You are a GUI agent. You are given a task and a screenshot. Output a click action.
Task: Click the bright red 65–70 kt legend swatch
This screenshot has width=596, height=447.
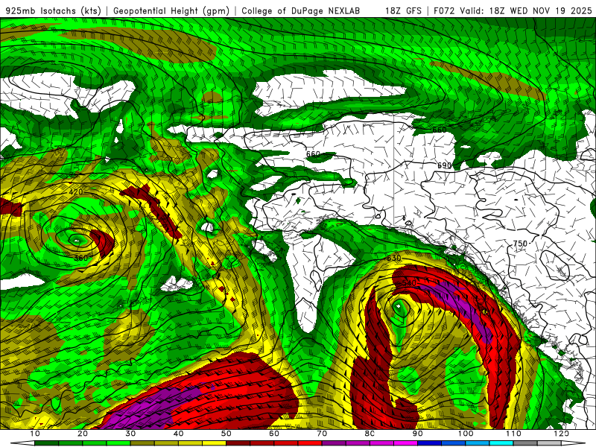point(310,443)
